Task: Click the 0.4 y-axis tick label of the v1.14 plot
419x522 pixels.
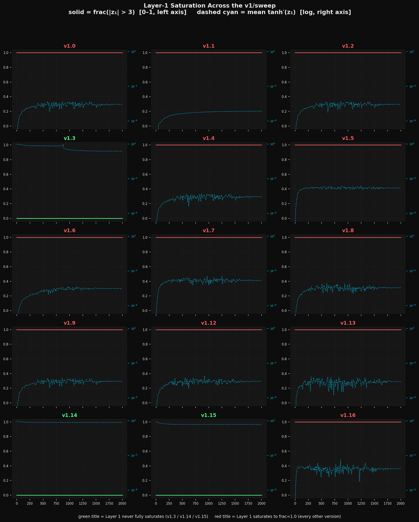Action: pyautogui.click(x=6, y=466)
